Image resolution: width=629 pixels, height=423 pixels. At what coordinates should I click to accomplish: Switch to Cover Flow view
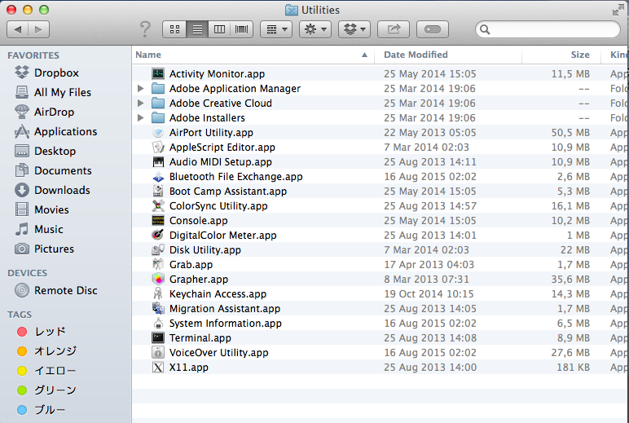242,29
